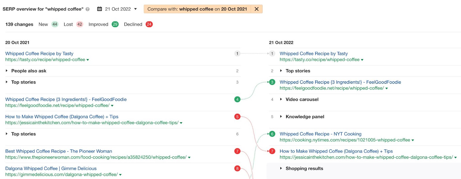Screen dimensions: 461x179
Task: Expand People also ask row
Action: [x=7, y=71]
